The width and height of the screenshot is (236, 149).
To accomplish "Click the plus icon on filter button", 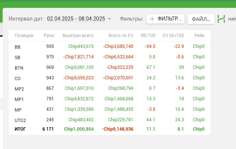I will pyautogui.click(x=152, y=19).
